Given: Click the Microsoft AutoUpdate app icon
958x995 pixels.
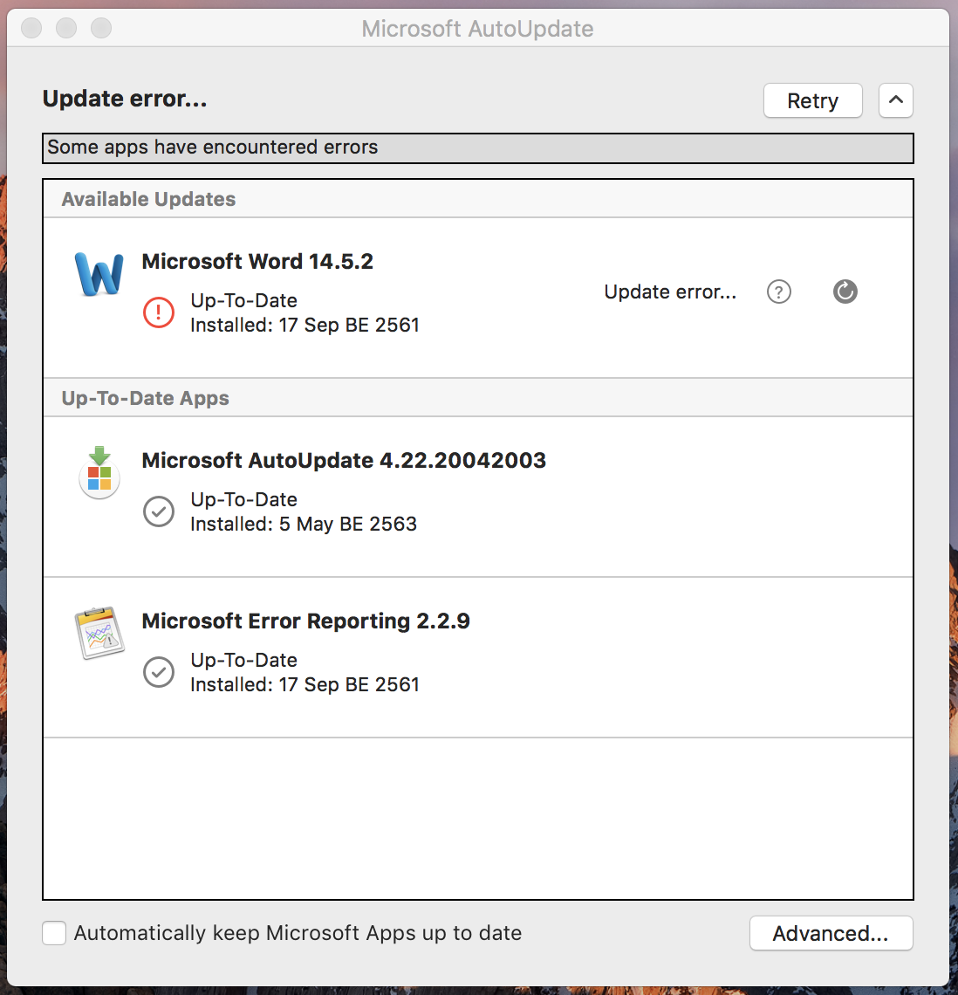Looking at the screenshot, I should click(99, 473).
